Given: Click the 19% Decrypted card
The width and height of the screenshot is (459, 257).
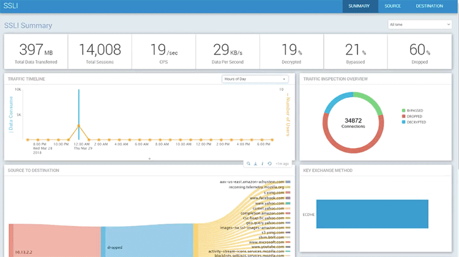Looking at the screenshot, I should [x=291, y=52].
